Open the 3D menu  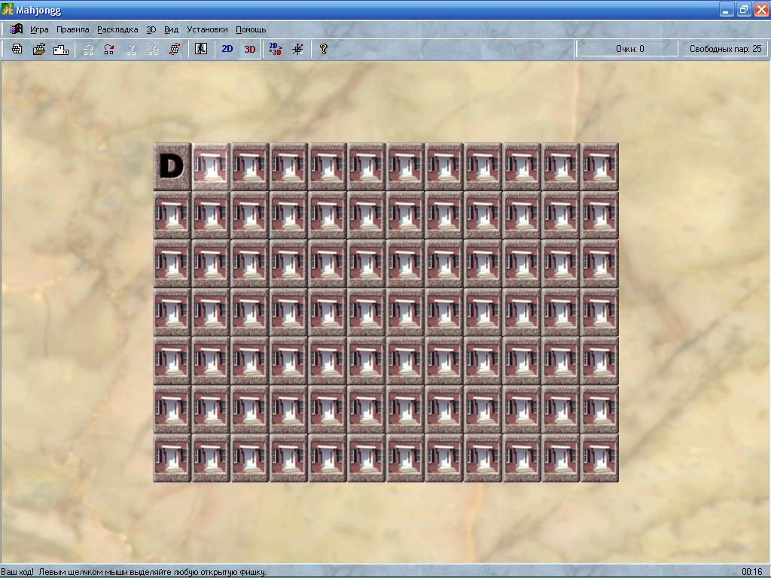(x=151, y=29)
